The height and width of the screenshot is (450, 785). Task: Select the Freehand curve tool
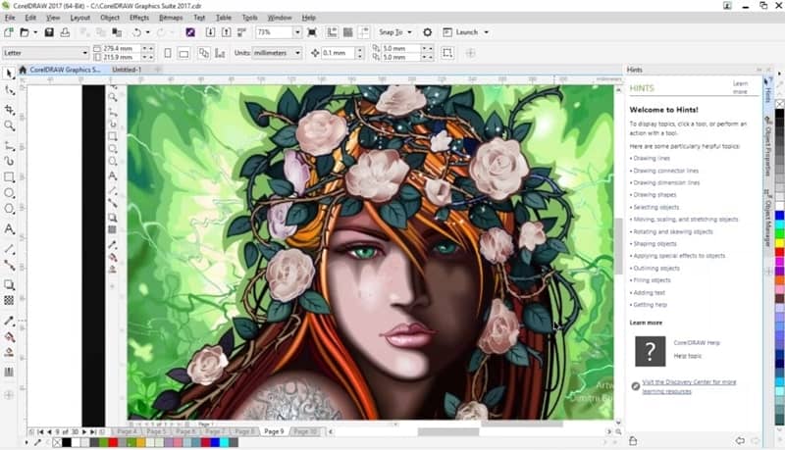pos(9,145)
